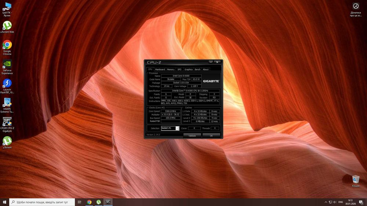
Task: Select the CPUID CPU-Z Gigabyte desktop icon
Action: [x=7, y=122]
